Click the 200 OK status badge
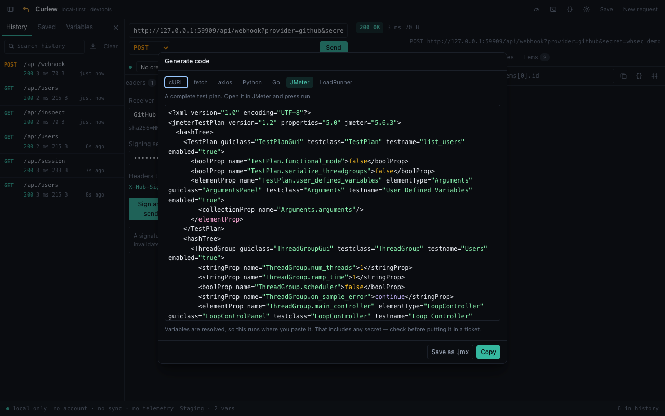Image resolution: width=665 pixels, height=416 pixels. [370, 27]
